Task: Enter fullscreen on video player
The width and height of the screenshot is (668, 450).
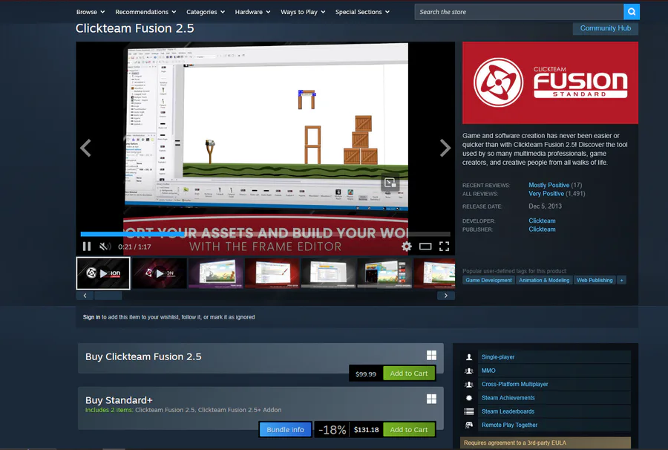Action: 444,247
